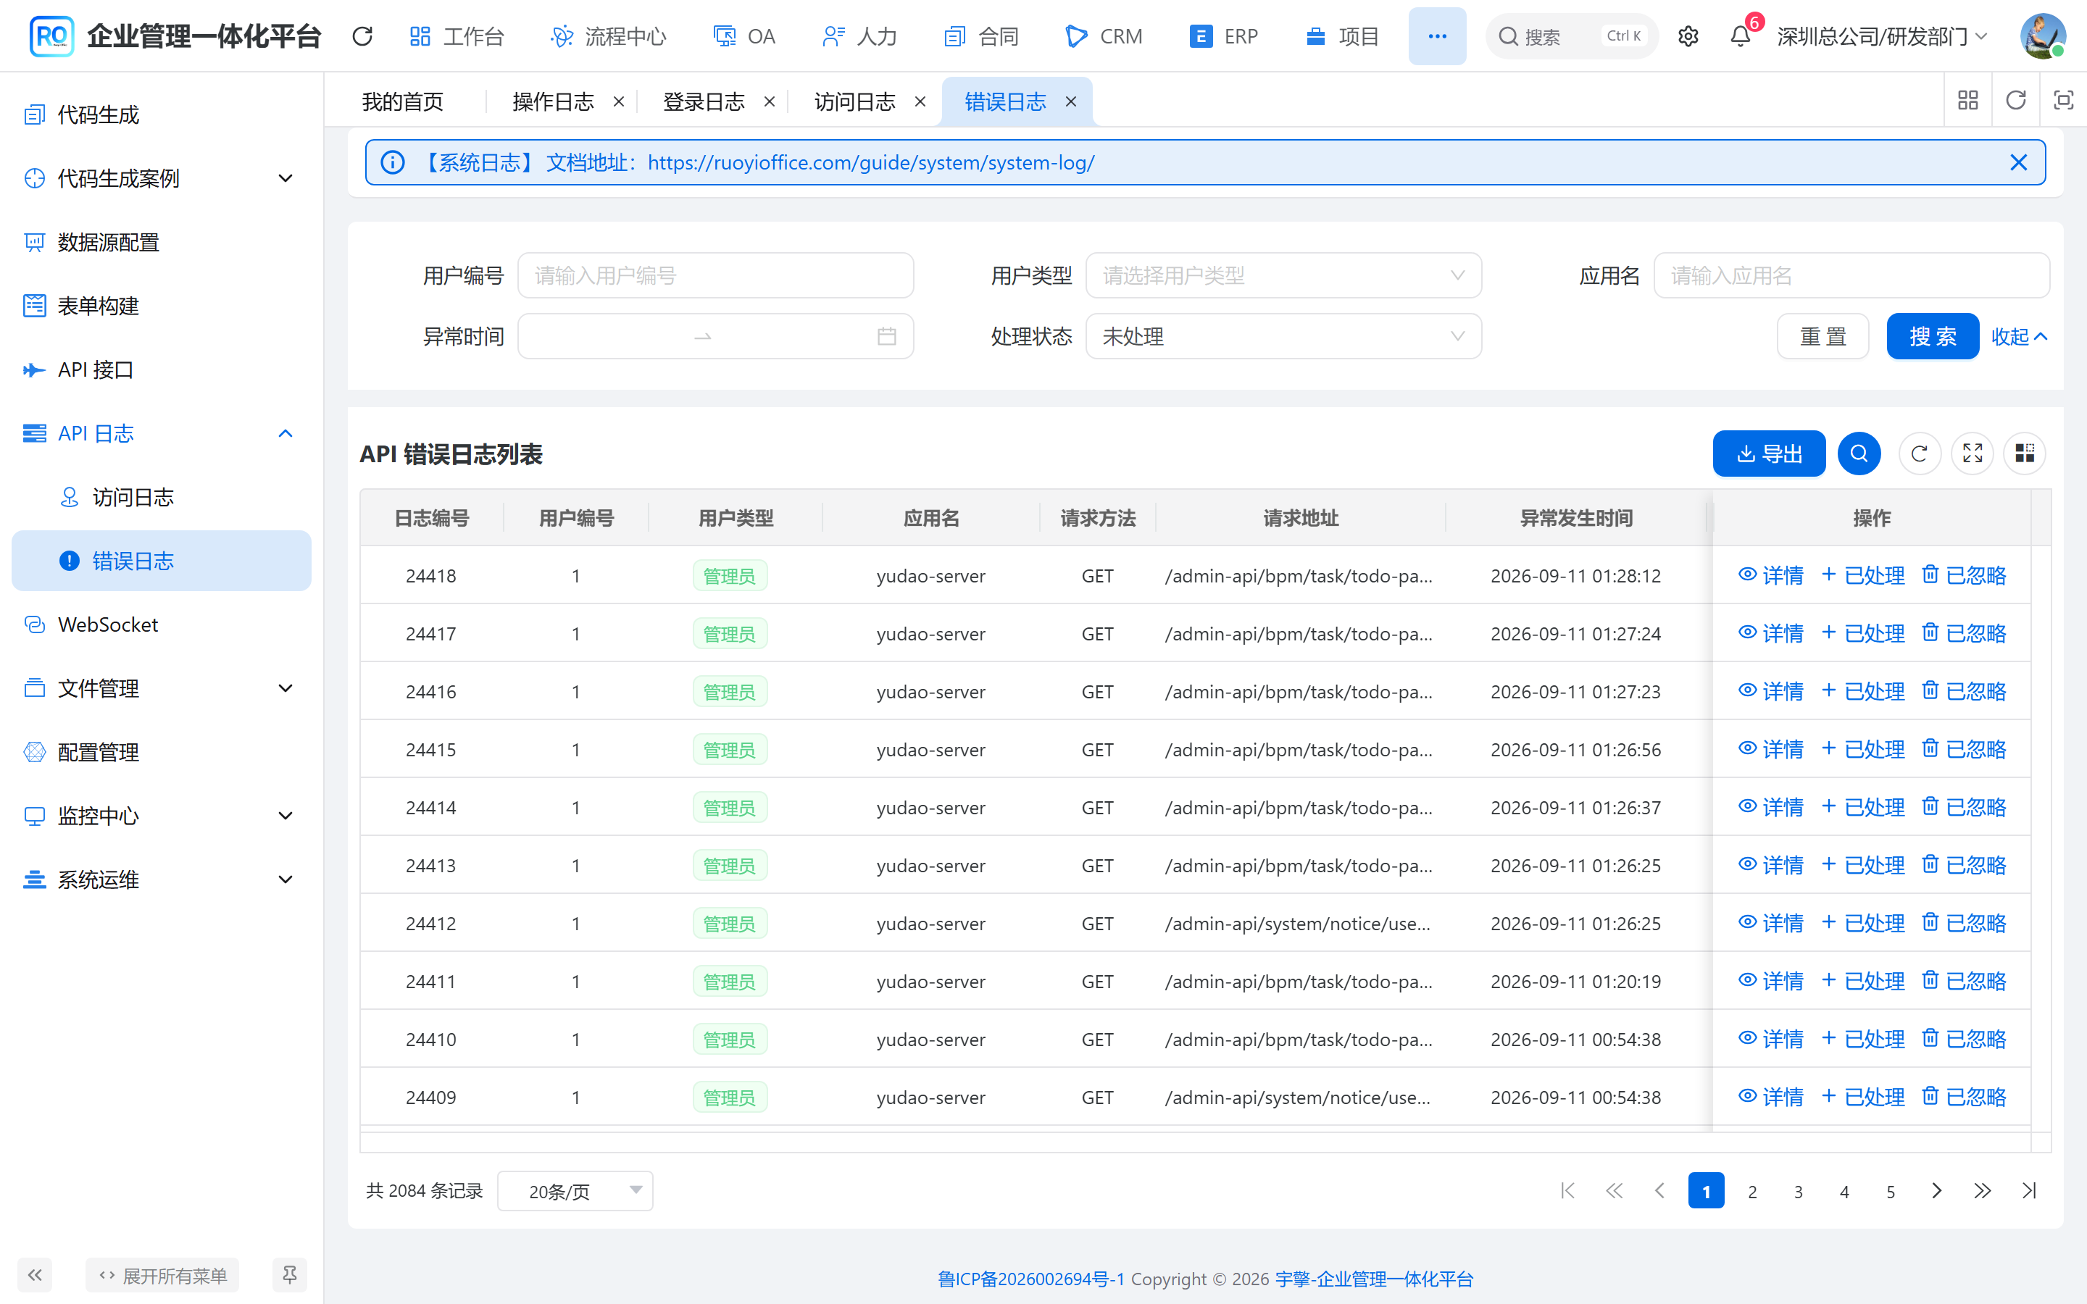Expand the 监控中心 menu
2087x1304 pixels.
162,816
